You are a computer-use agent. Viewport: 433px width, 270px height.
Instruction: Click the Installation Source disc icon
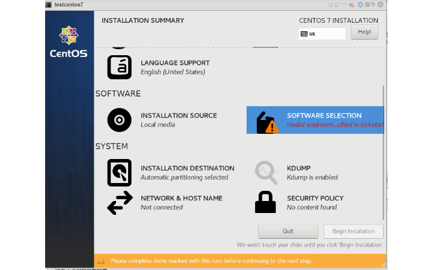point(119,120)
